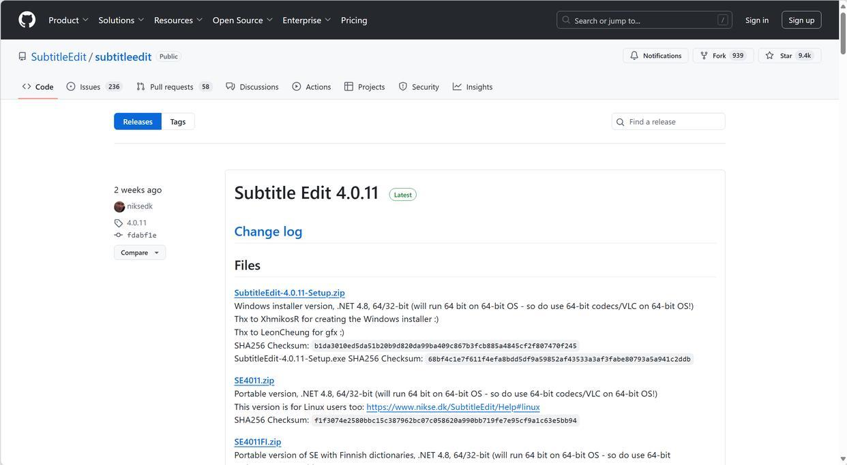Switch to the Tags view
This screenshot has height=465, width=847.
[178, 122]
